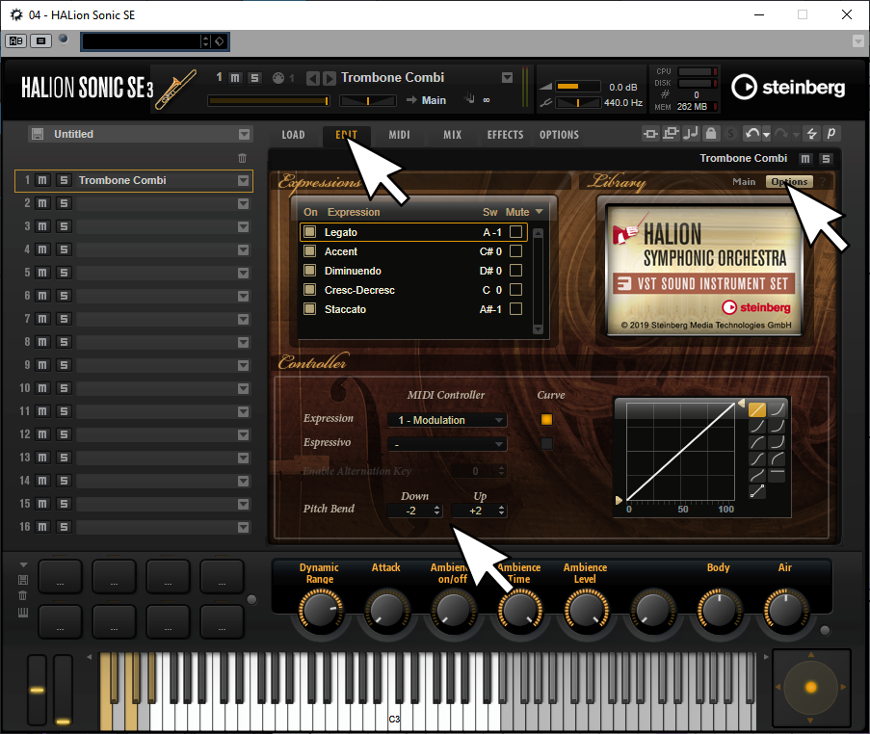Click the trash icon above the slot rack
The image size is (870, 734).
coord(243,158)
